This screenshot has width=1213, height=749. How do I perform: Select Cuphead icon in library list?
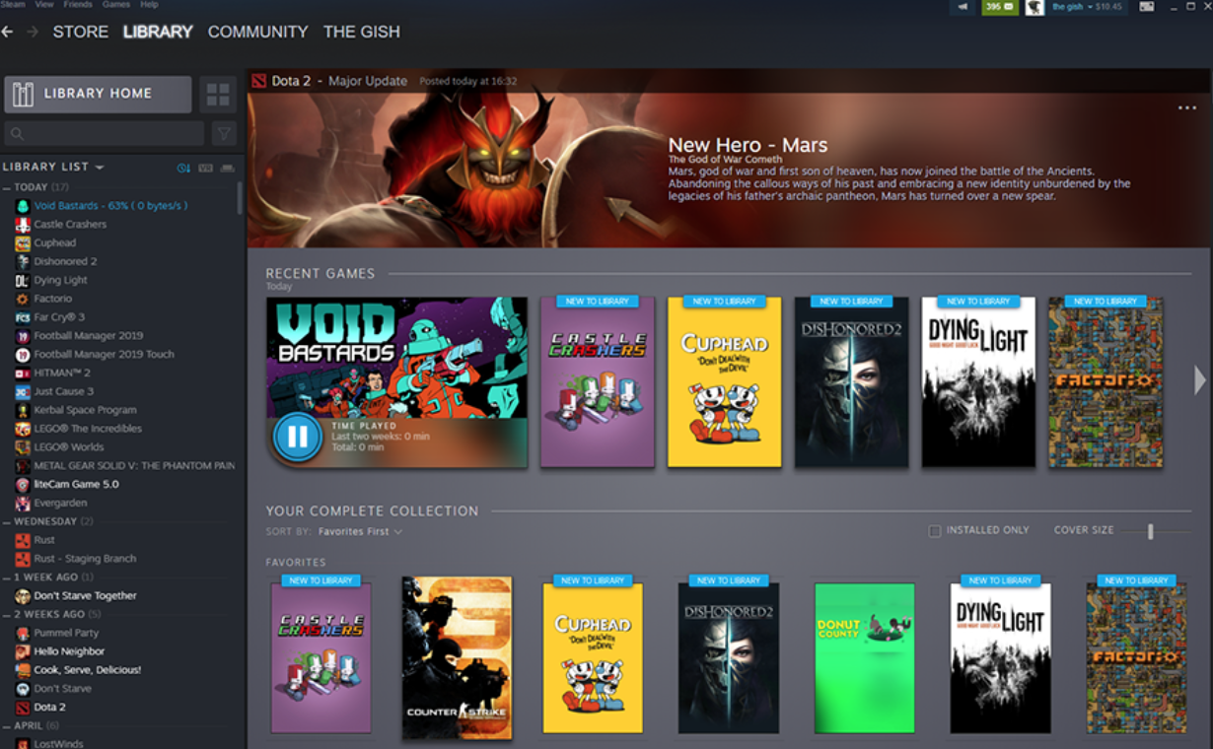coord(23,243)
